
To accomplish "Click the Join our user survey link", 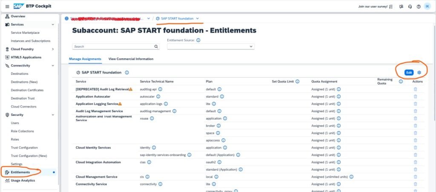I will point(373,6).
